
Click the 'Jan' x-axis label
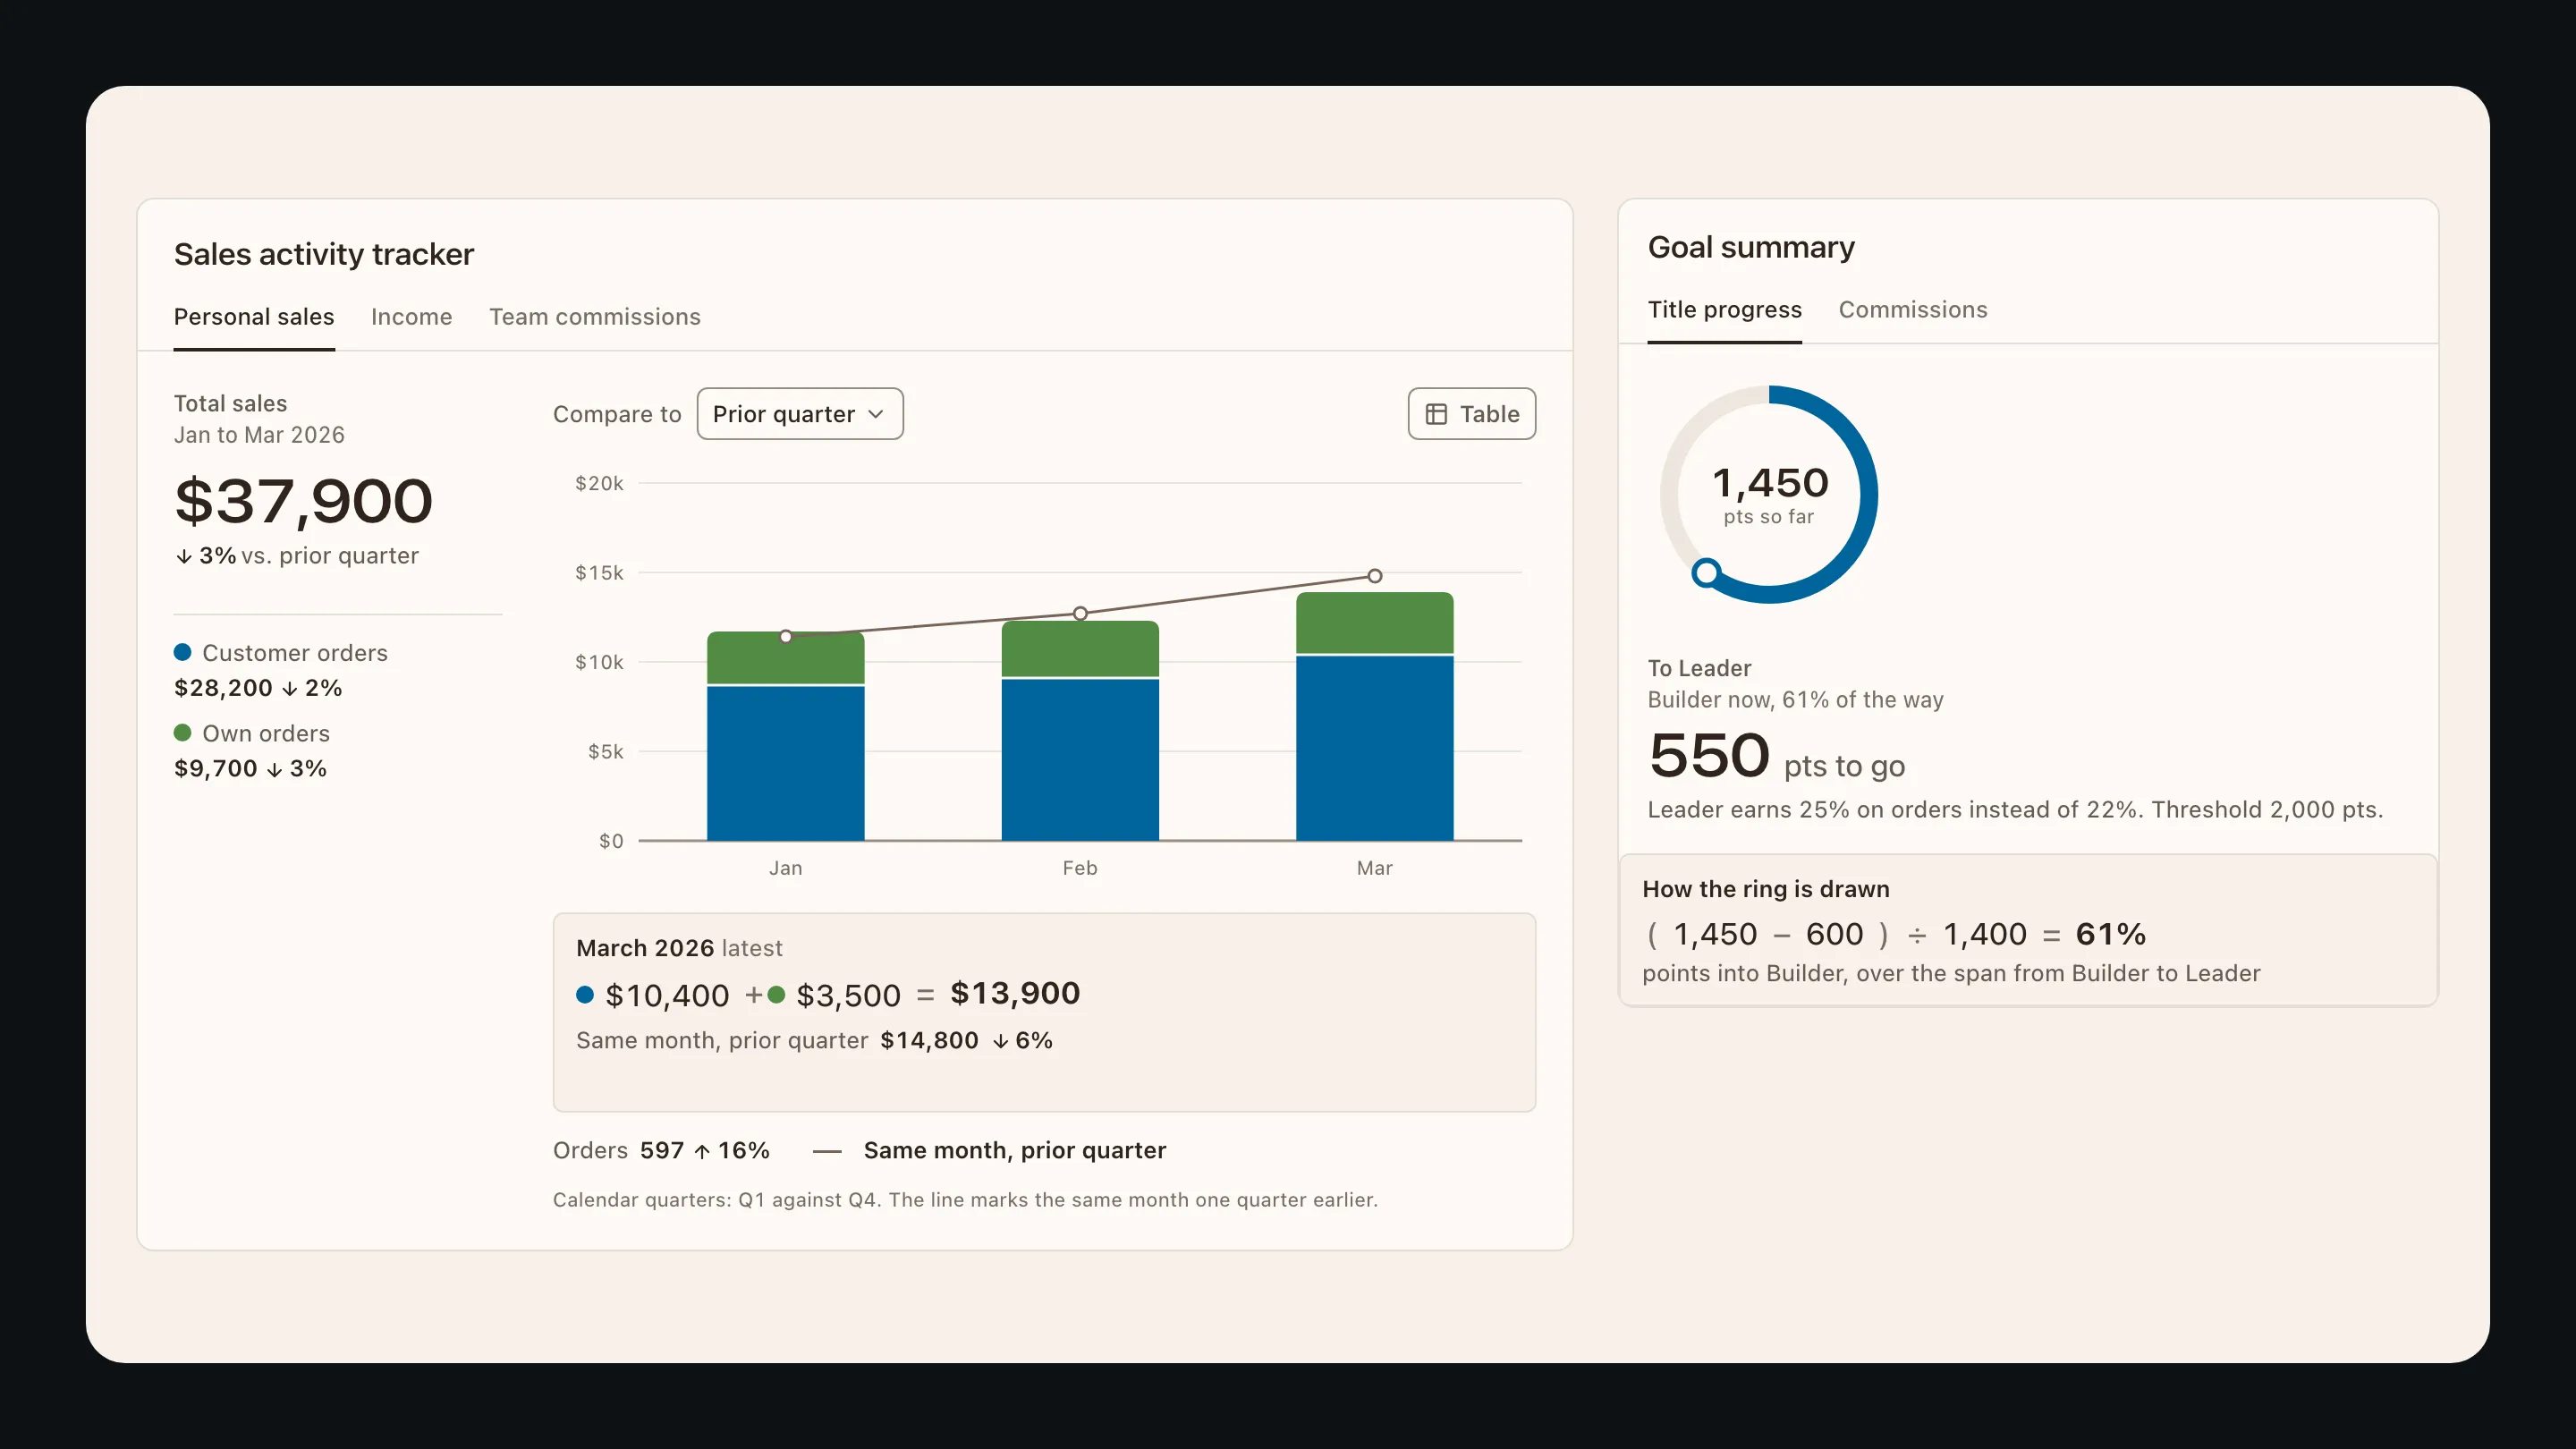click(785, 868)
